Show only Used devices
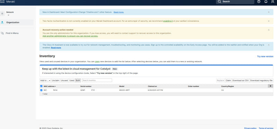277x129 pixels. tap(72, 80)
